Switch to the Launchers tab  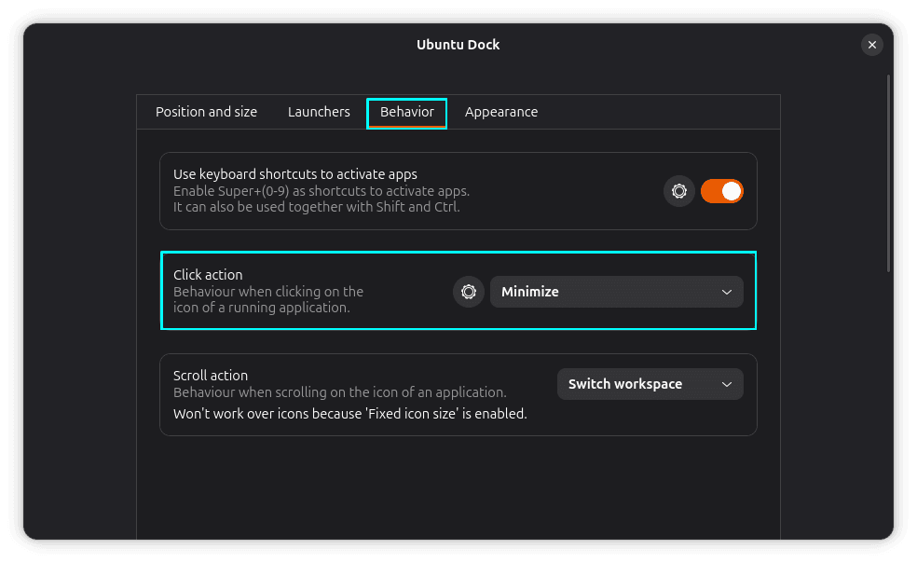tap(319, 112)
